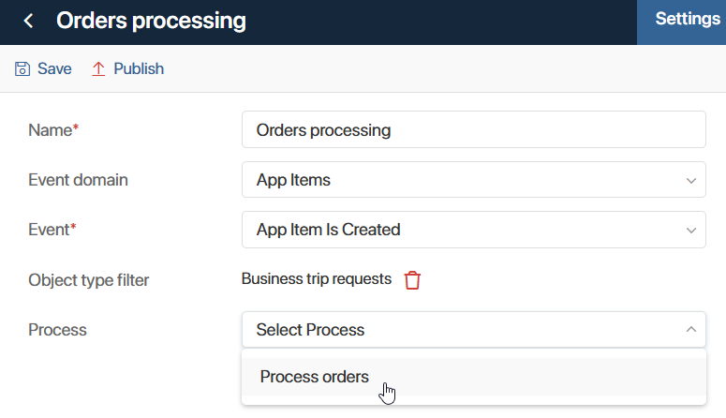Viewport: 726px width, 418px height.
Task: Open the App Item Is Created dropdown
Action: [474, 230]
